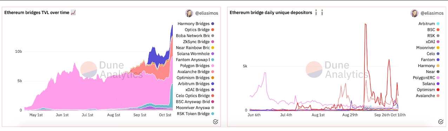Click the PolygonERC color dot in legend
The width and height of the screenshot is (448, 131).
click(438, 78)
